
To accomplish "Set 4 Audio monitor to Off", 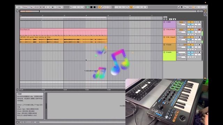I will tap(185, 45).
